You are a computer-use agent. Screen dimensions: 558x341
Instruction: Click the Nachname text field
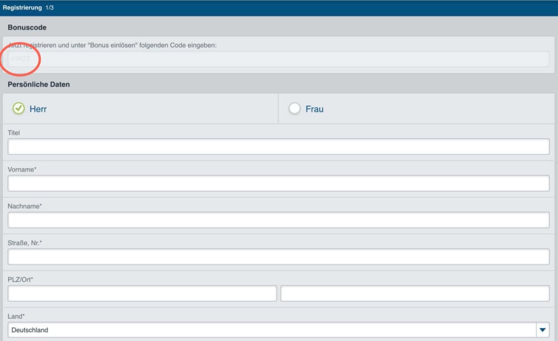pyautogui.click(x=278, y=220)
